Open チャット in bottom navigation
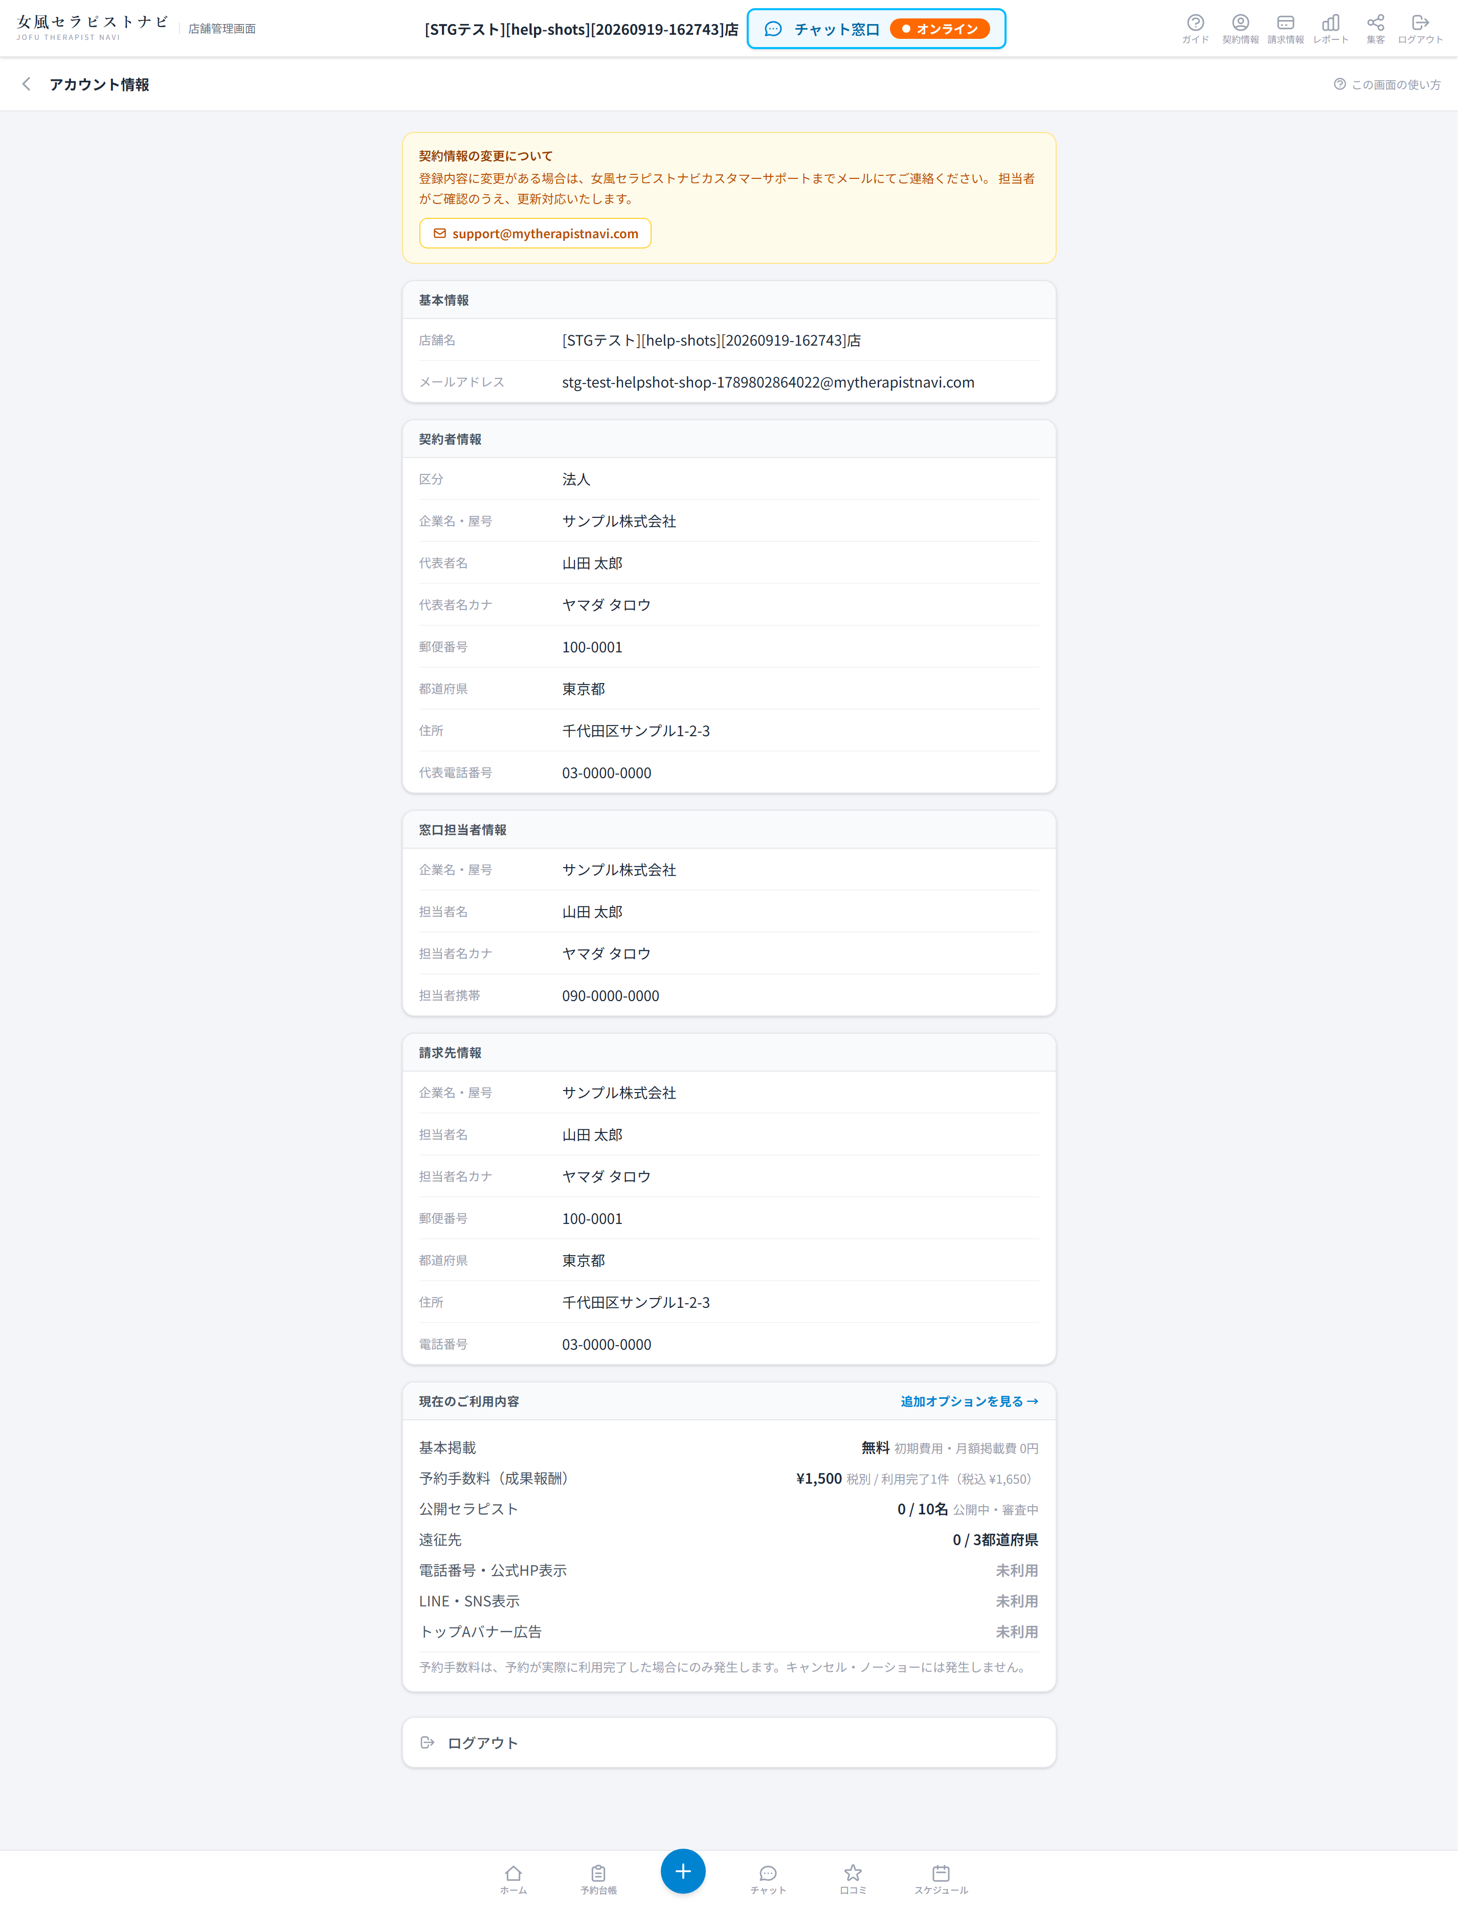The width and height of the screenshot is (1473, 1907). pos(768,1879)
